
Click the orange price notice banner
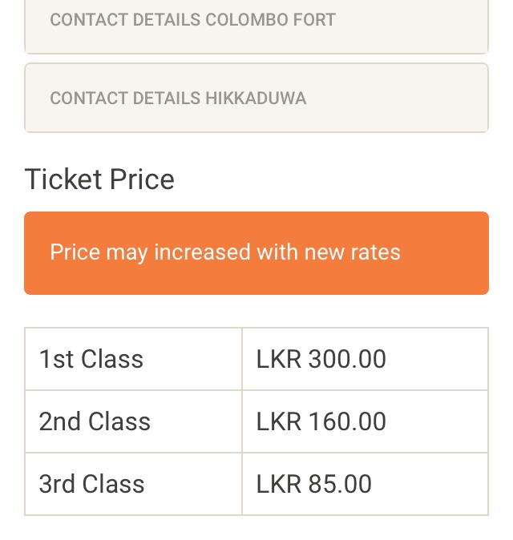pyautogui.click(x=256, y=253)
